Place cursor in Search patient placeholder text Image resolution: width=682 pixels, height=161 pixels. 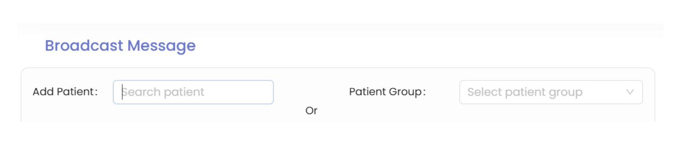click(x=163, y=92)
